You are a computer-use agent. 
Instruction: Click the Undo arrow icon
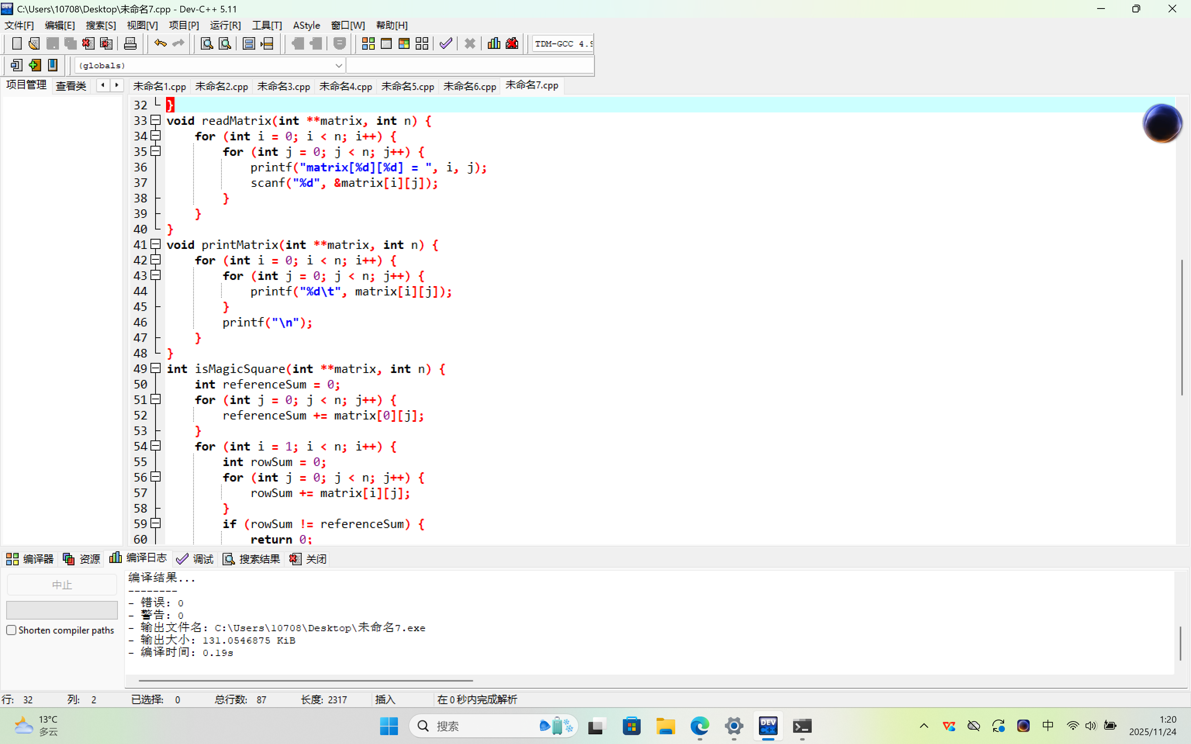(x=160, y=44)
